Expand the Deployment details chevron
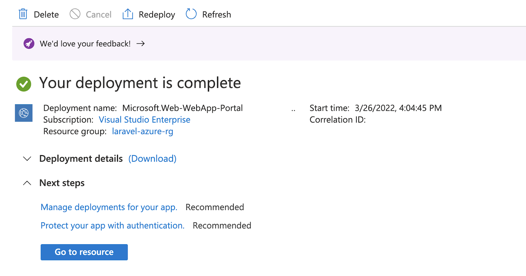Image resolution: width=526 pixels, height=276 pixels. pyautogui.click(x=27, y=159)
